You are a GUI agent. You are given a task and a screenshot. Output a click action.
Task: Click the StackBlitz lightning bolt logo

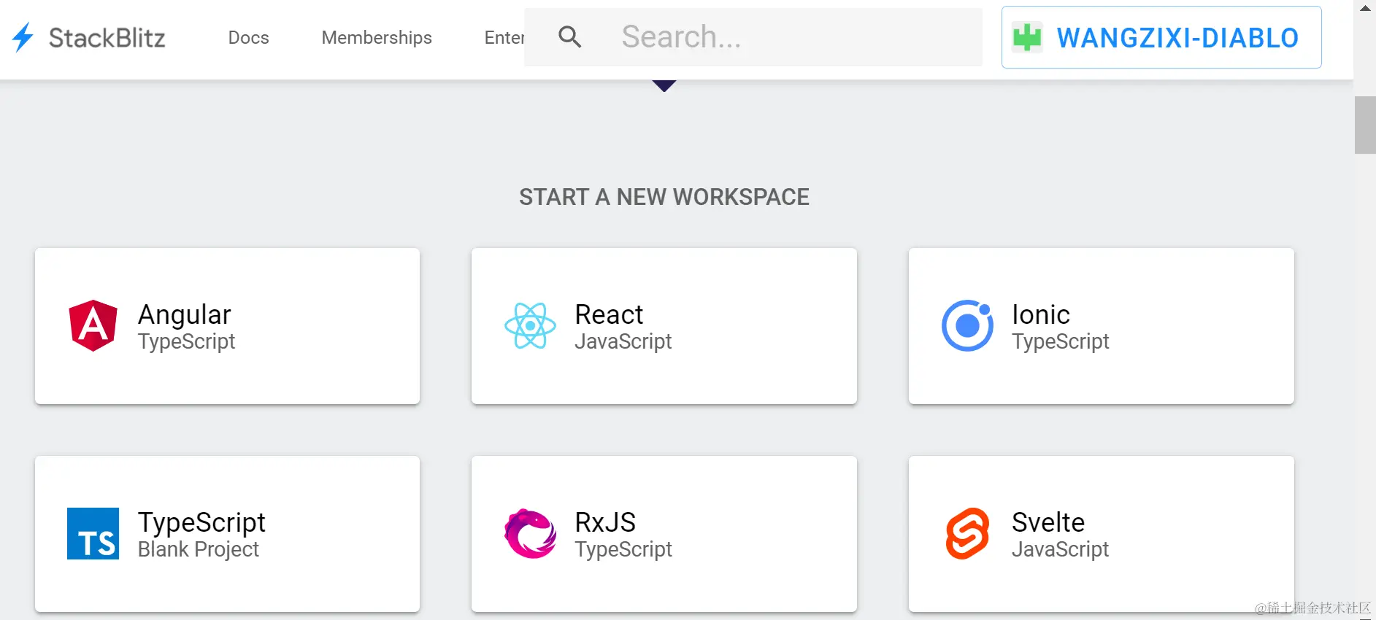[23, 37]
